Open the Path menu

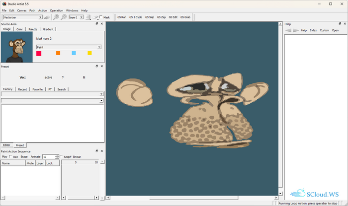pos(32,10)
